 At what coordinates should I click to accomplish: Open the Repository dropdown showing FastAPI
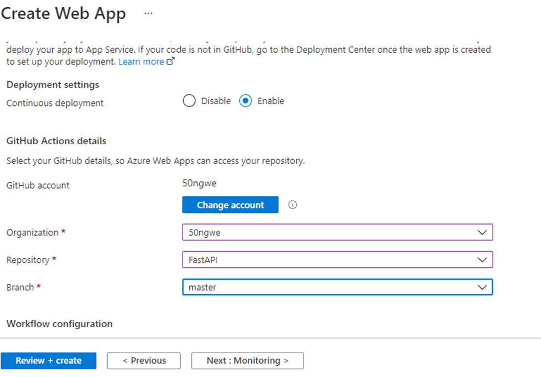pyautogui.click(x=337, y=260)
